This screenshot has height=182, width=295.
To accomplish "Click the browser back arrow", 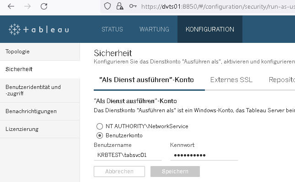I will [11, 6].
